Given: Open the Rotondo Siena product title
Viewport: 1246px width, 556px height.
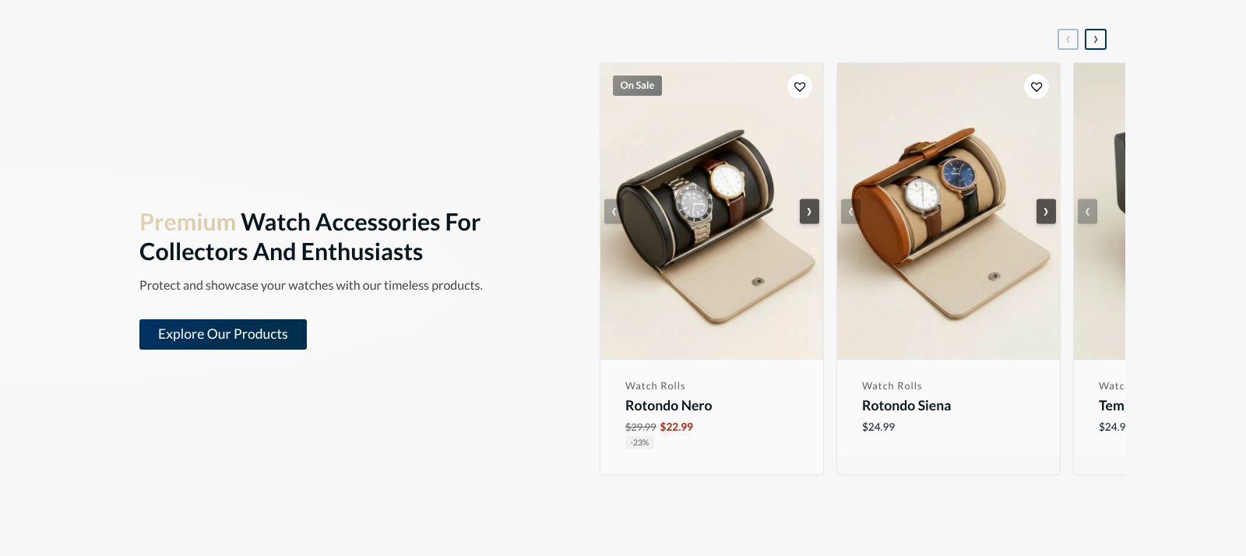Looking at the screenshot, I should coord(906,406).
